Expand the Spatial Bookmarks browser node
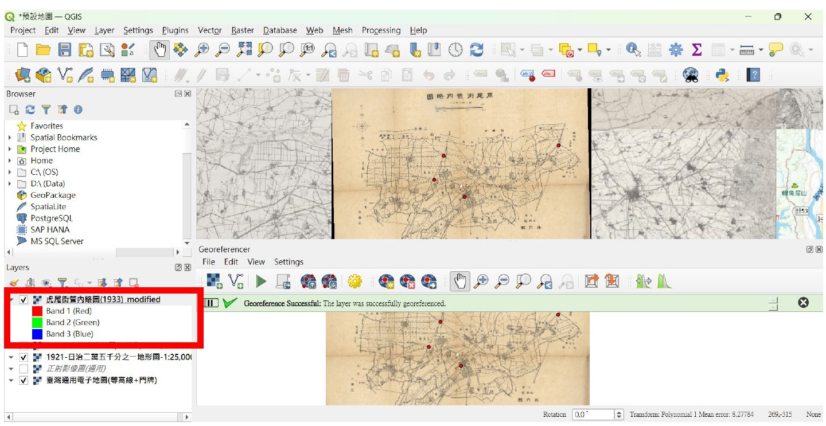The height and width of the screenshot is (426, 826). pos(10,137)
